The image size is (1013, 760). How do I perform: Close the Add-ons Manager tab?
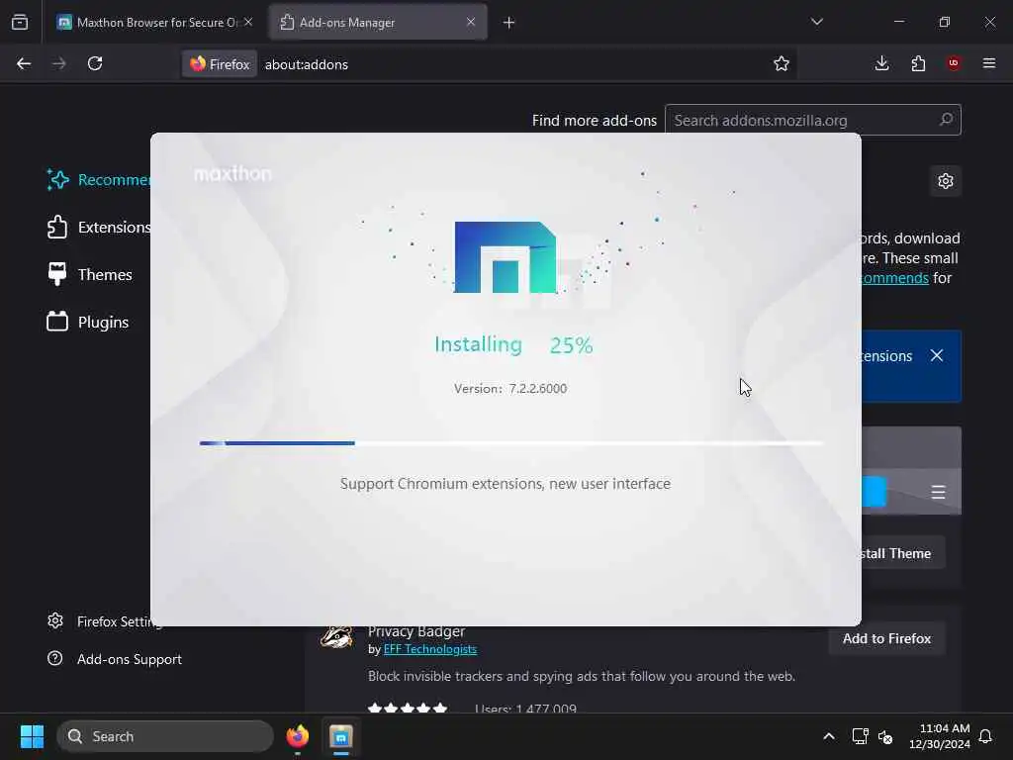pyautogui.click(x=470, y=22)
